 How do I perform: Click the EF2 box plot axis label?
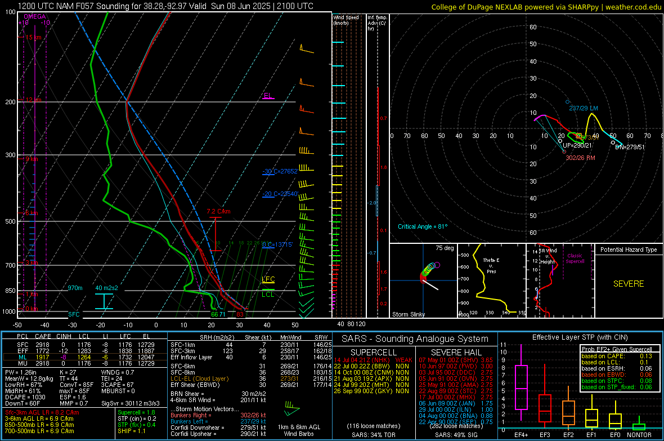coord(568,435)
